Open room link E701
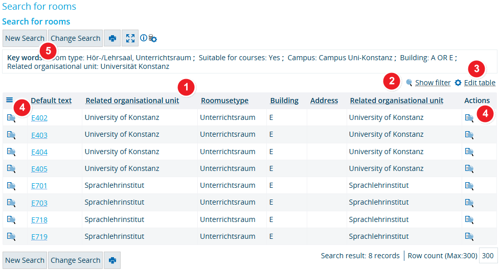The height and width of the screenshot is (272, 500). [x=39, y=186]
